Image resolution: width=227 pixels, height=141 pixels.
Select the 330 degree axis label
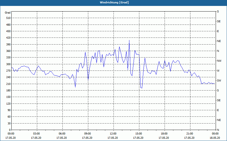pyautogui.click(x=9, y=58)
